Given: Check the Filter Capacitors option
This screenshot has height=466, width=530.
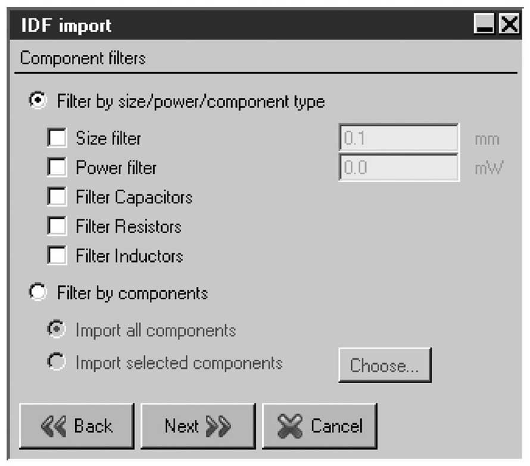Looking at the screenshot, I should tap(57, 197).
